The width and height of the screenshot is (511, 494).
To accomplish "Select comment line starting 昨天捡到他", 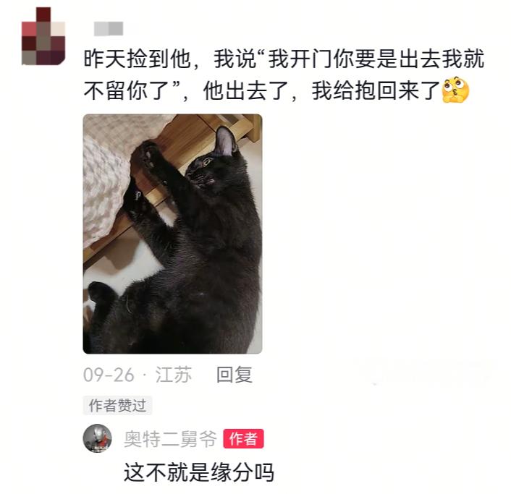I will click(284, 59).
